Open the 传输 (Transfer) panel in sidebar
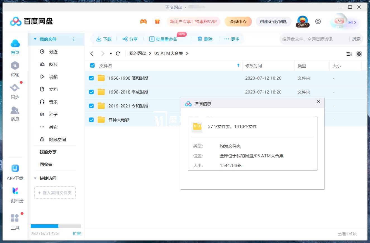 coord(15,69)
